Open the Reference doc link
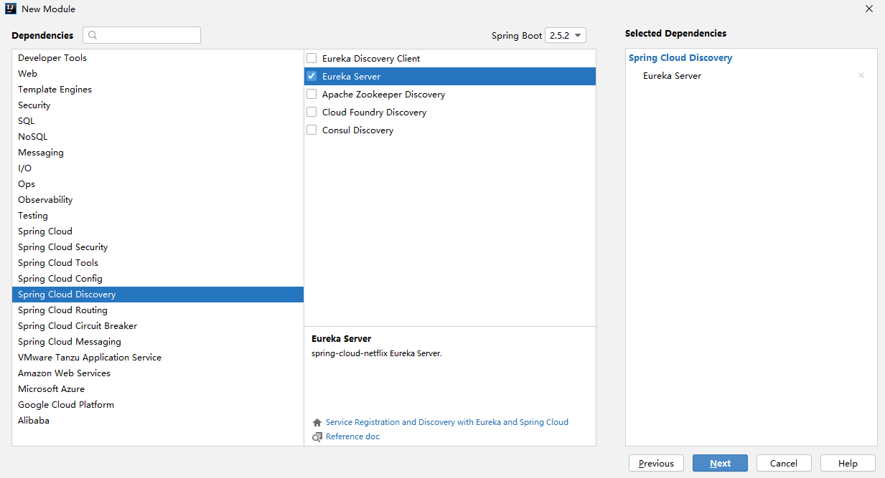This screenshot has width=885, height=478. 352,436
